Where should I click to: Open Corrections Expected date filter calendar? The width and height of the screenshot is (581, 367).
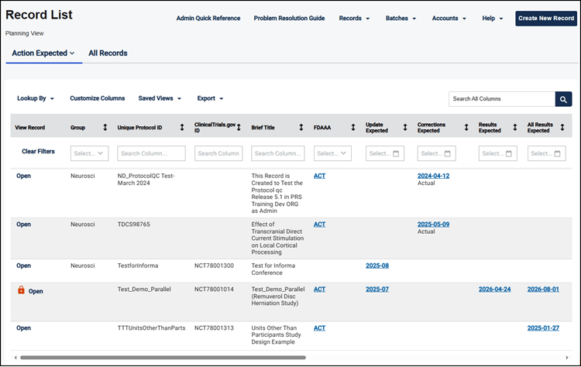point(436,153)
